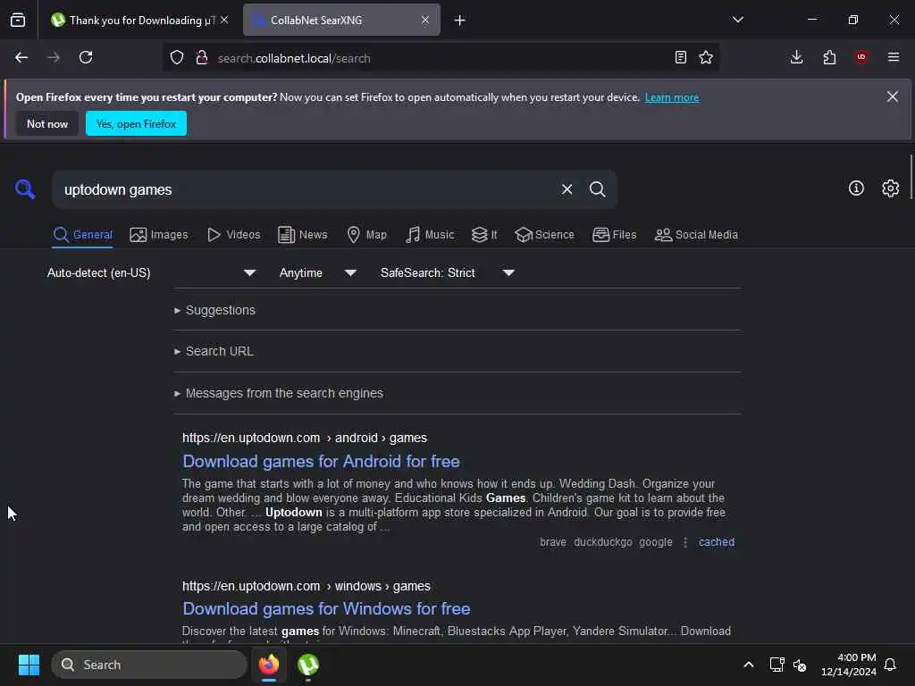Viewport: 915px width, 686px height.
Task: Close the CollabNet SearXNG tab
Action: [x=425, y=20]
